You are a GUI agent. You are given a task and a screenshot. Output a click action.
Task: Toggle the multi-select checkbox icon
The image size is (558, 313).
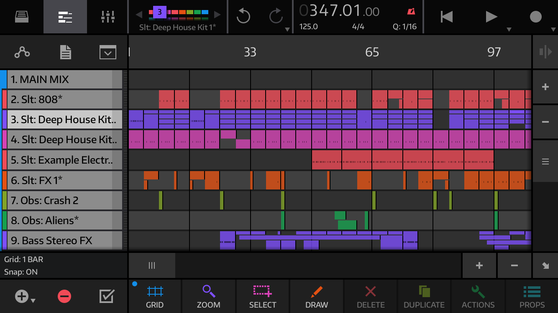pos(107,296)
